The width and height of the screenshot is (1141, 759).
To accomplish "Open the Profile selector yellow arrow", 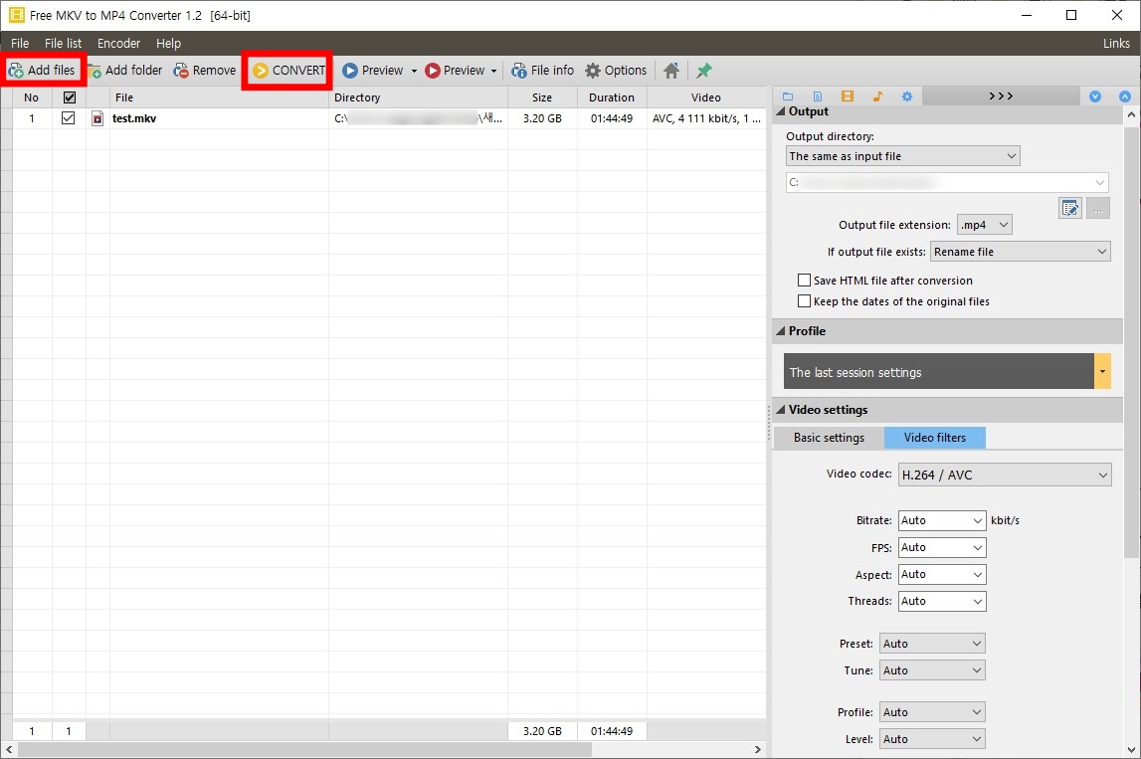I will tap(1102, 371).
